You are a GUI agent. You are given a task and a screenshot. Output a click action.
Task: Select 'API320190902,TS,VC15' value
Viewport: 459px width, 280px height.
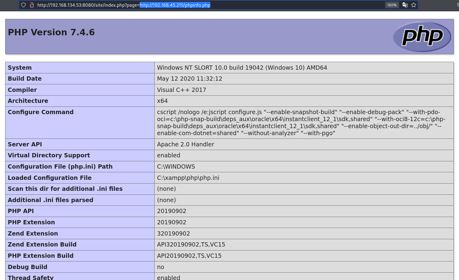[x=191, y=244]
